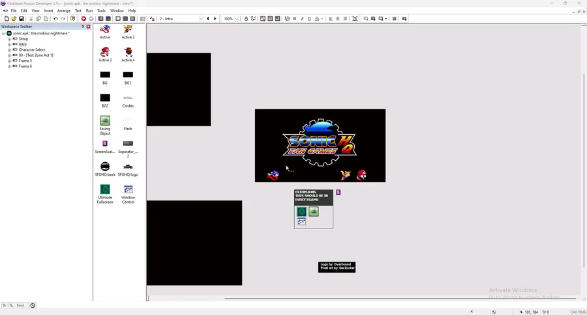Toggle bold text formatting

coord(295,19)
